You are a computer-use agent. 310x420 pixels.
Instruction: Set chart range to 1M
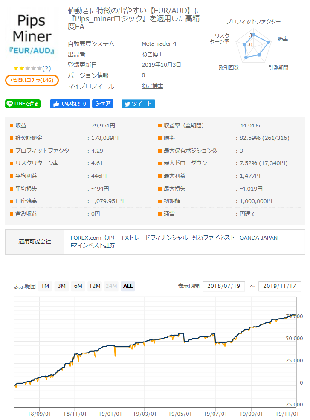[x=45, y=286]
